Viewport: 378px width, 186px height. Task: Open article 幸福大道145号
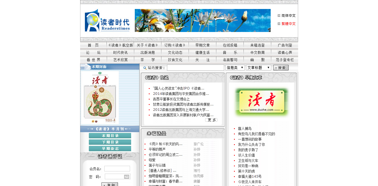(x=250, y=176)
